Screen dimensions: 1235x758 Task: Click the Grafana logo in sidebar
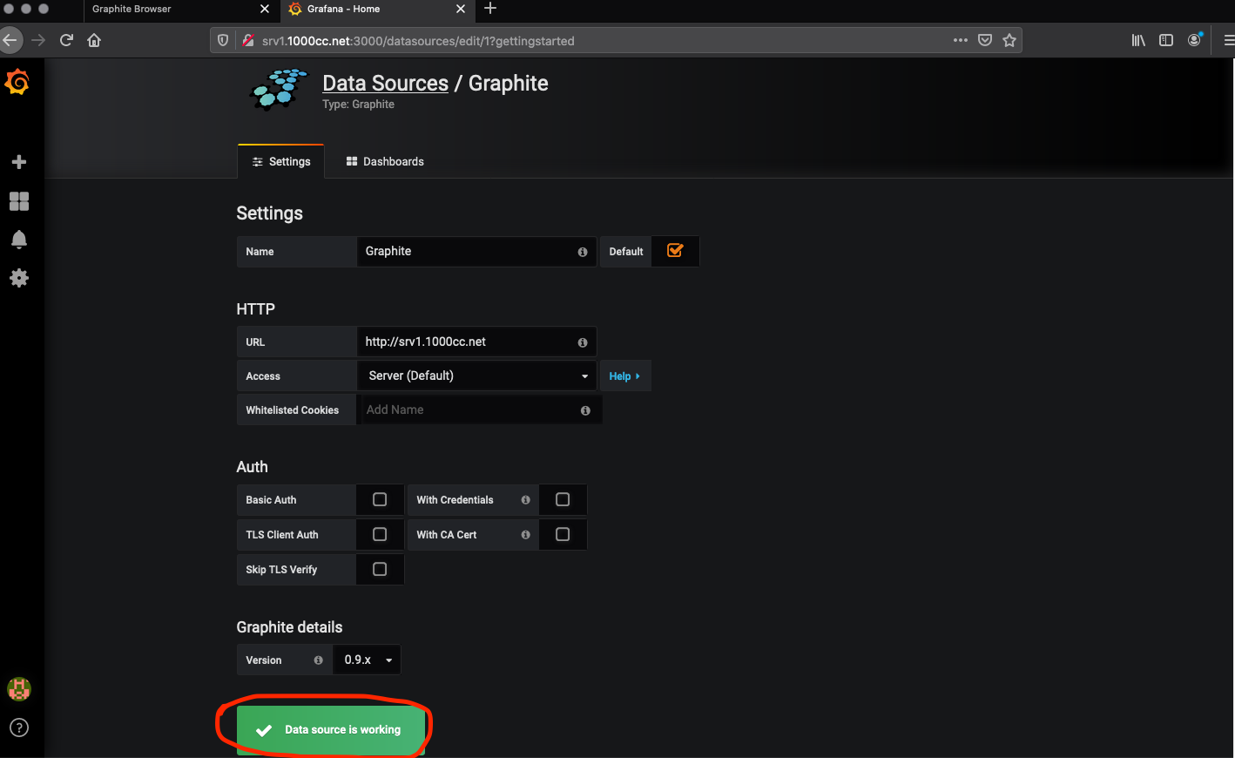[17, 82]
